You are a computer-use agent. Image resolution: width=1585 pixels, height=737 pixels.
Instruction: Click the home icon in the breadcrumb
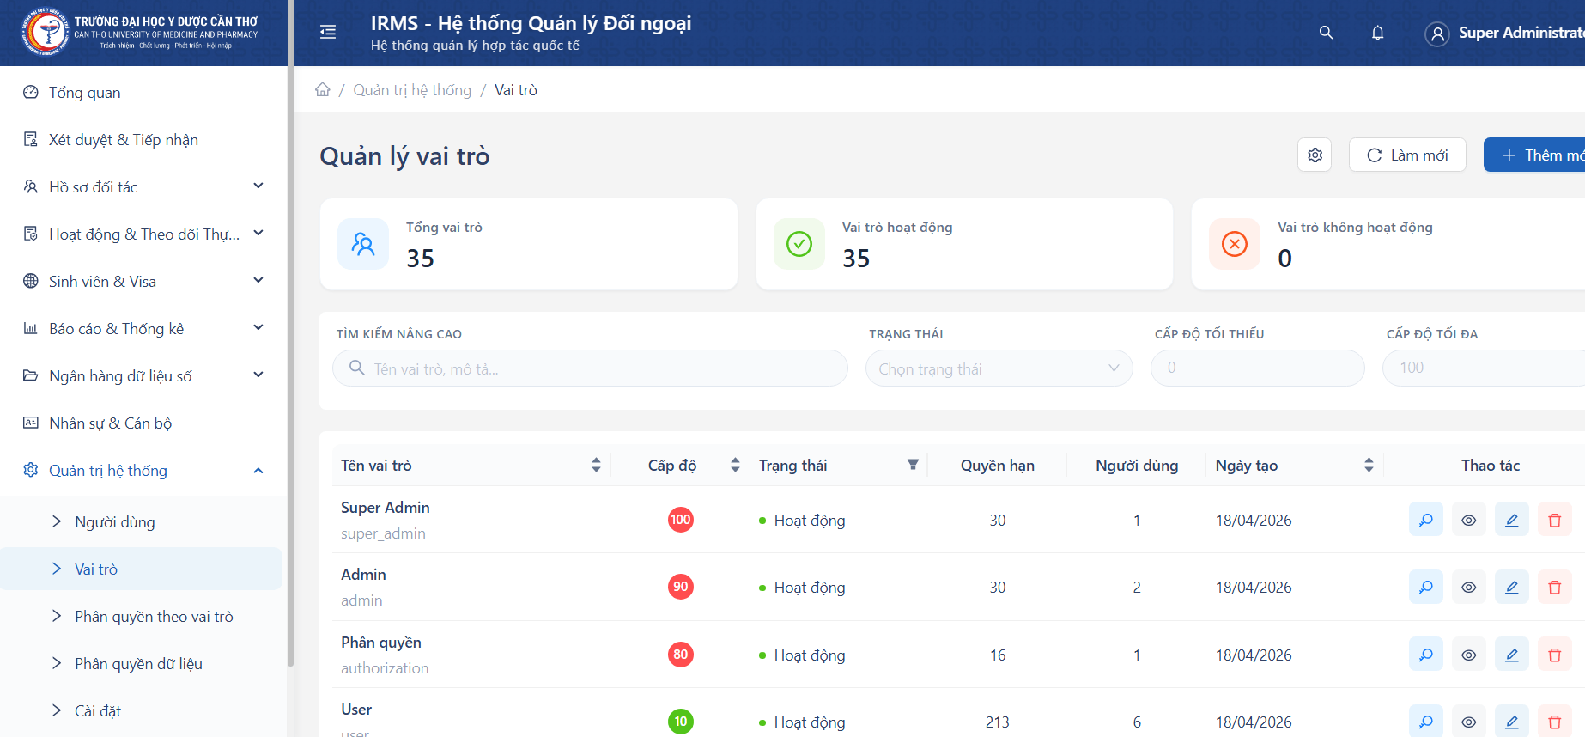pos(323,90)
